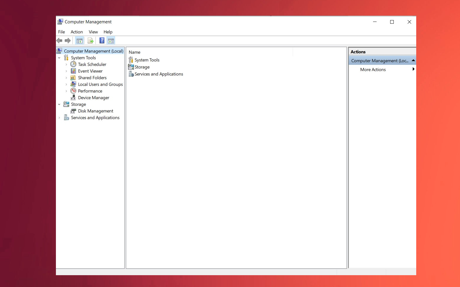Viewport: 460px width, 287px height.
Task: Select Storage text in the center list
Action: [x=142, y=67]
